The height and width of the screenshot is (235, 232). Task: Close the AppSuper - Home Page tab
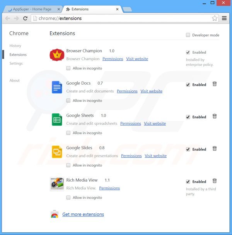pos(59,9)
